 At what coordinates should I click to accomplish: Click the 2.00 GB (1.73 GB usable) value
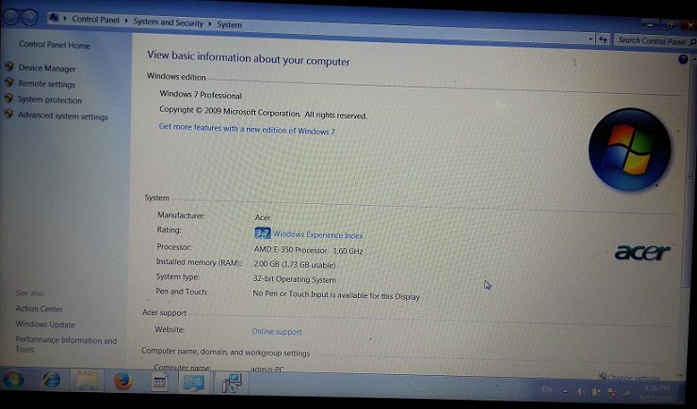coord(294,264)
